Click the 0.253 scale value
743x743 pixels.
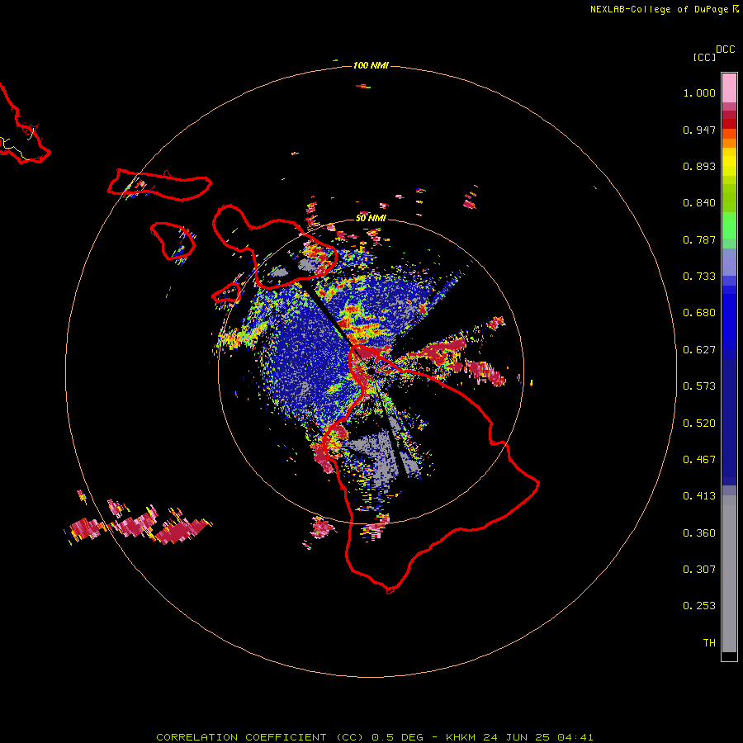(x=699, y=606)
